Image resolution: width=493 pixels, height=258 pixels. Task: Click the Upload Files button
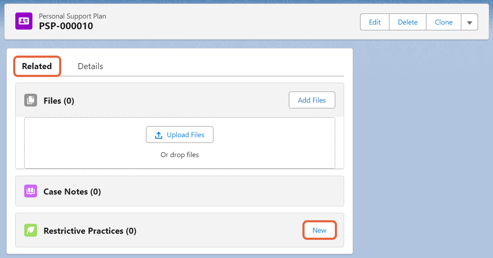180,134
